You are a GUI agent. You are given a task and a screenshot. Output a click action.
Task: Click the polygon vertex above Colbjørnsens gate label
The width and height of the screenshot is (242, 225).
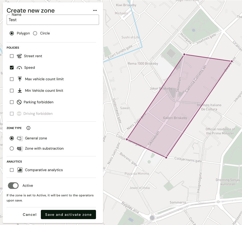(x=166, y=157)
